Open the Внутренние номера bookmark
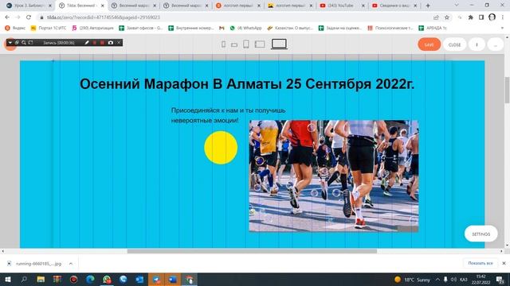Viewport: 510px width, 286px height. [x=191, y=29]
